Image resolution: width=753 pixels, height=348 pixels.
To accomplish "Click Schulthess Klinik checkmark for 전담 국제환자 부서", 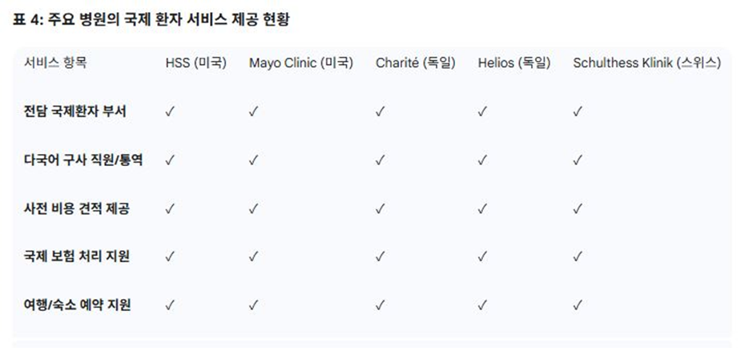I will (x=578, y=111).
